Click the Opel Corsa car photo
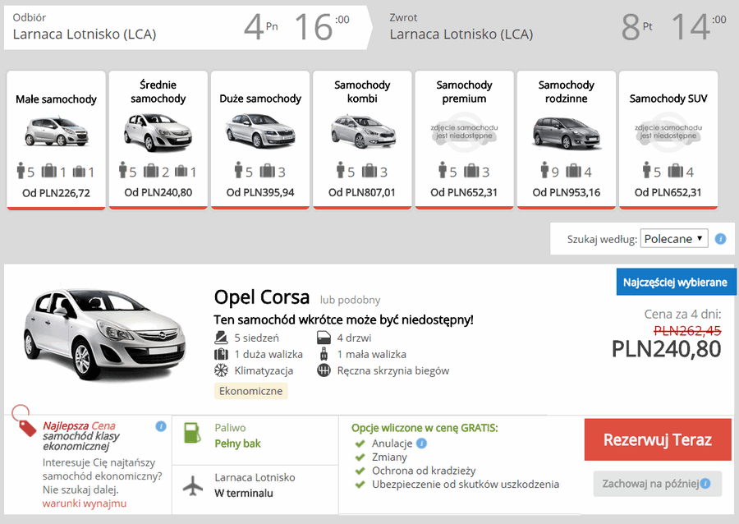The height and width of the screenshot is (524, 739). 104,333
